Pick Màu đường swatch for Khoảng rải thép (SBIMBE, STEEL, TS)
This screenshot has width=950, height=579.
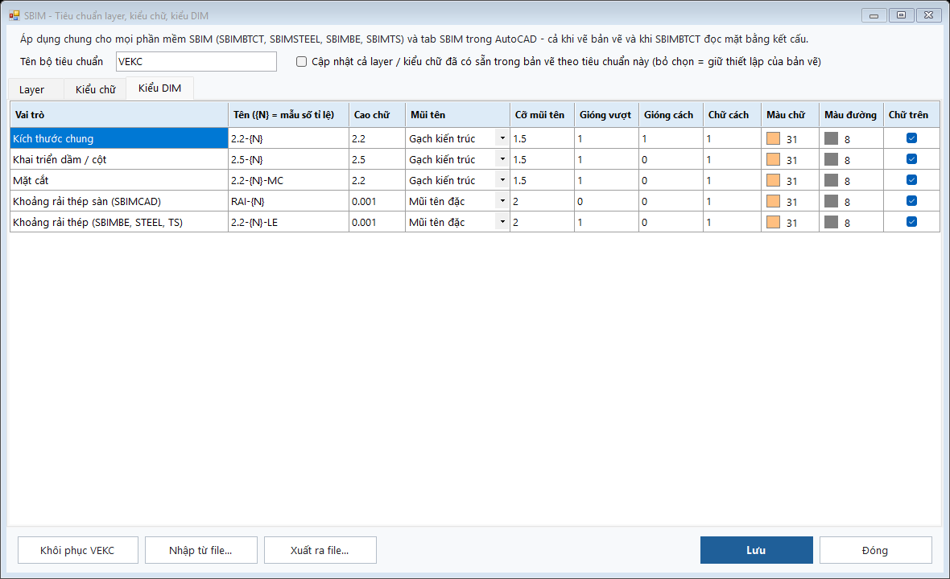click(831, 222)
